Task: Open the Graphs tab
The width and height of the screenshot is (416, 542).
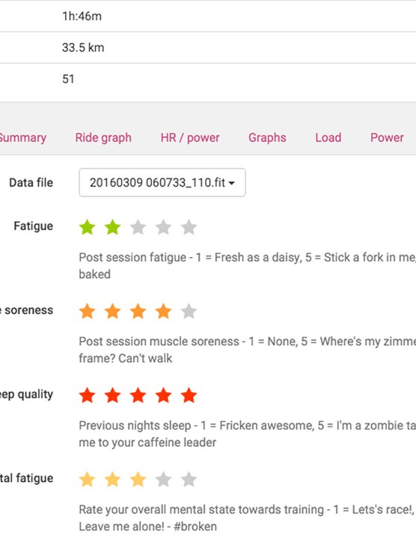Action: pos(267,138)
